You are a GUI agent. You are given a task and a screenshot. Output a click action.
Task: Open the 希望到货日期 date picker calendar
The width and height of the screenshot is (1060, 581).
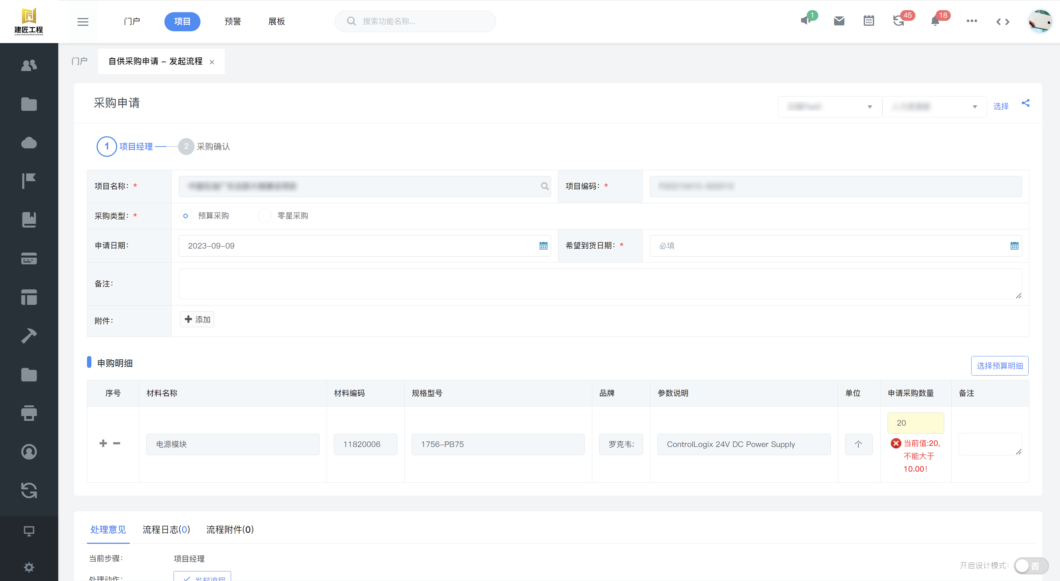[x=1014, y=246]
